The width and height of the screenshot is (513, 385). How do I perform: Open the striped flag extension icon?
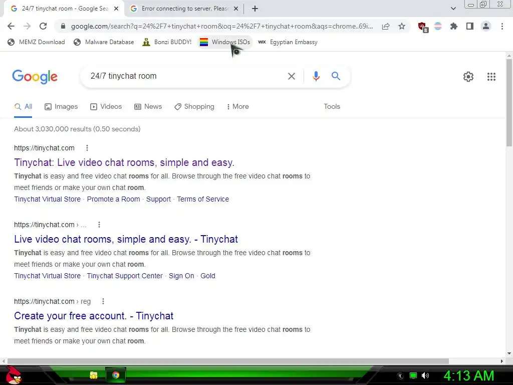pyautogui.click(x=438, y=26)
